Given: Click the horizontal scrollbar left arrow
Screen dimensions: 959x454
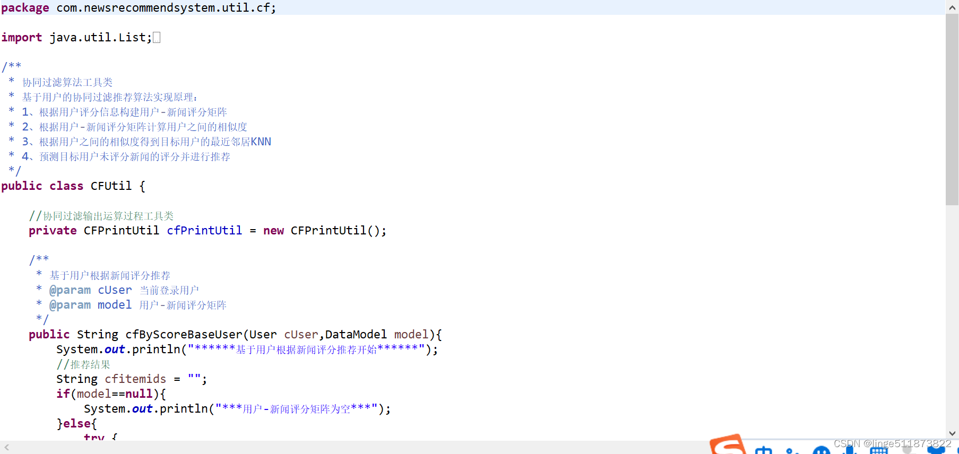Looking at the screenshot, I should [7, 448].
